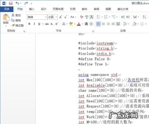Open the 邮件 (Mailings) tab
149x124 pixels.
(85, 9)
